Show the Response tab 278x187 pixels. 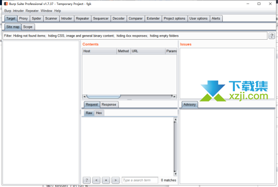[x=109, y=105]
